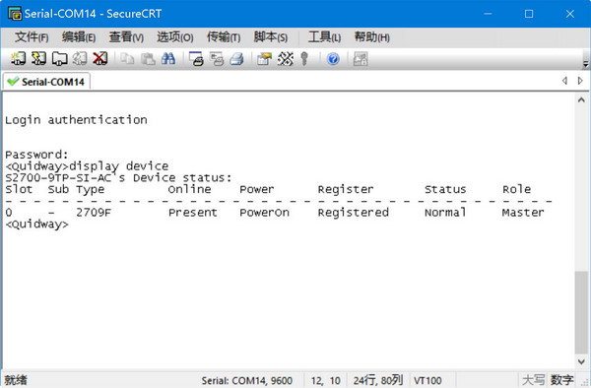Click the Find binoculars icon
591x388 pixels.
(168, 59)
